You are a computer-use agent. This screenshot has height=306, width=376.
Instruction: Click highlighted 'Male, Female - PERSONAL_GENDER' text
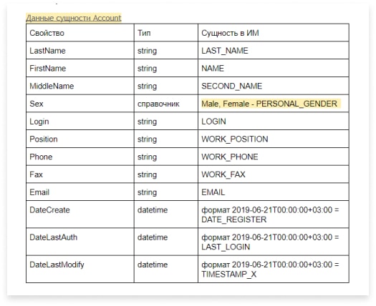tap(269, 104)
